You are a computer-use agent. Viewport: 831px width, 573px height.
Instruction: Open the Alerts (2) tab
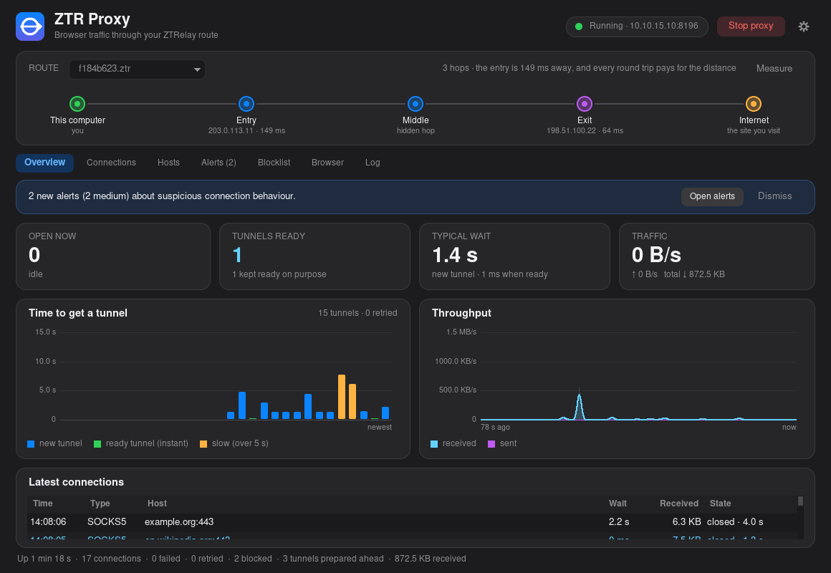[x=218, y=163]
